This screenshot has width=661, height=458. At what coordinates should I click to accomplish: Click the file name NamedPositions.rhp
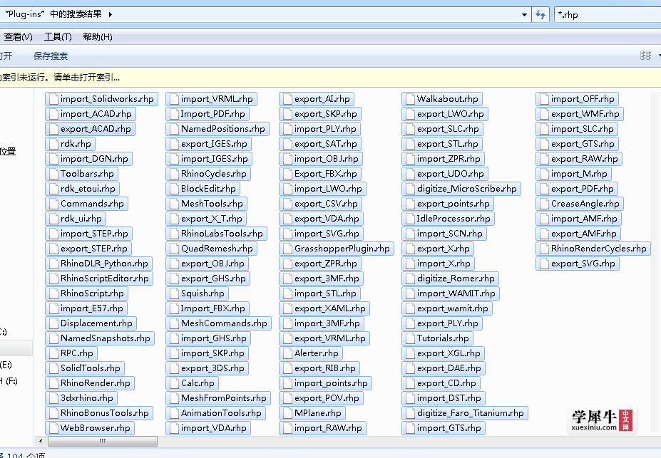[223, 129]
